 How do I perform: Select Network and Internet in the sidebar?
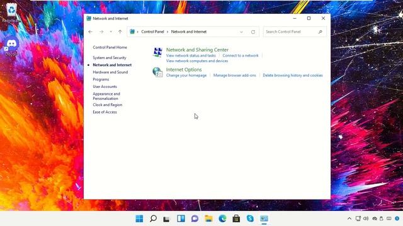(112, 65)
